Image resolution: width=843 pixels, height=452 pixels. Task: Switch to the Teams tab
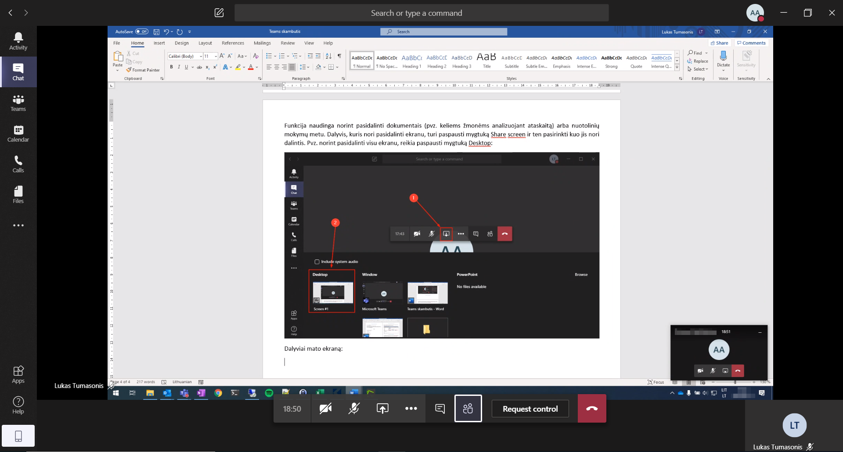(18, 103)
